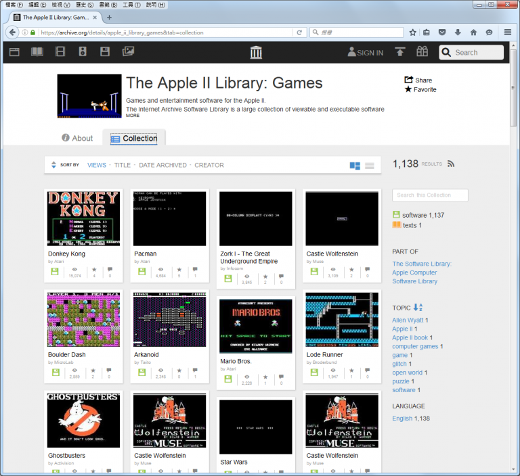Screen dimensions: 520x476
Task: Open the Pacman title link
Action: pos(146,254)
